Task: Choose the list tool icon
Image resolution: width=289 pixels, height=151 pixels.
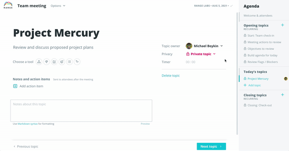Action: point(69,62)
